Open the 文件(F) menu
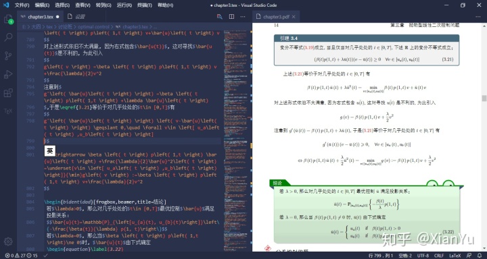 (22, 5)
